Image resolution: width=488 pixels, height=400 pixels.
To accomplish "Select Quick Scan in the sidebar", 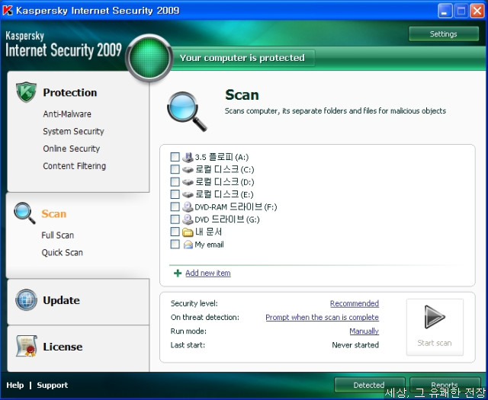I will [x=63, y=252].
